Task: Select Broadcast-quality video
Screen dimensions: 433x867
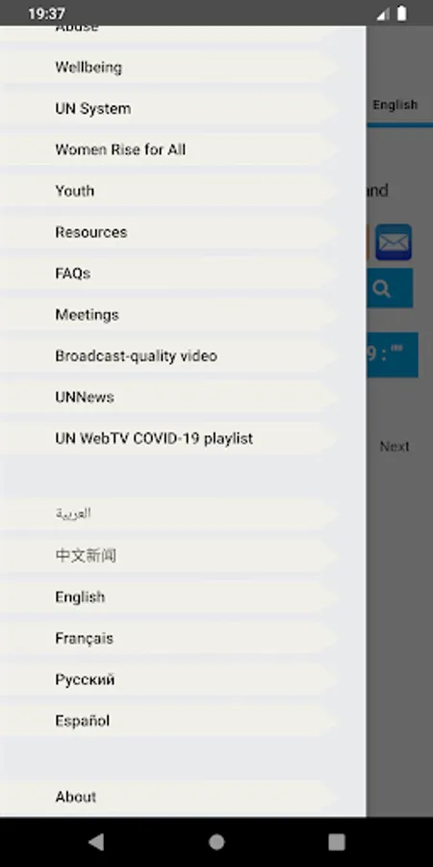Action: tap(168, 356)
